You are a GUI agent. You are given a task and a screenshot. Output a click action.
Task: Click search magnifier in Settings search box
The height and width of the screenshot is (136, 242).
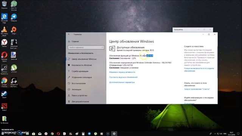coord(102,47)
